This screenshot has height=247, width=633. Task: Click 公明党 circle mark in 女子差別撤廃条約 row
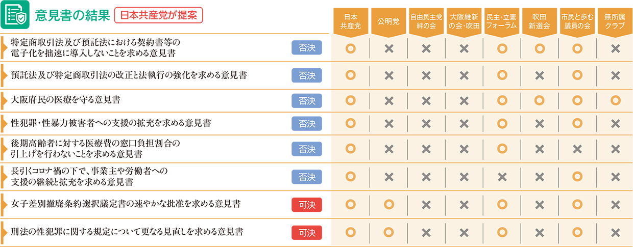389,204
